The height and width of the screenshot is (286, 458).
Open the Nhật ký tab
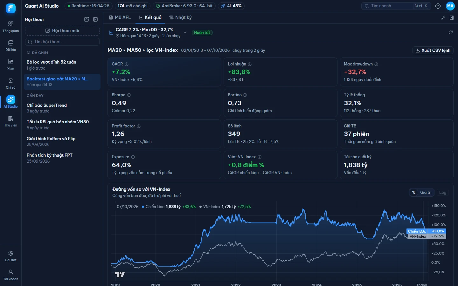pos(180,17)
